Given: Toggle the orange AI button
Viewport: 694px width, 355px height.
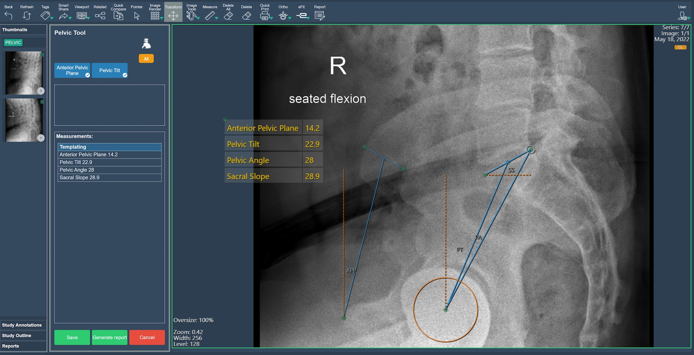Looking at the screenshot, I should (x=146, y=59).
